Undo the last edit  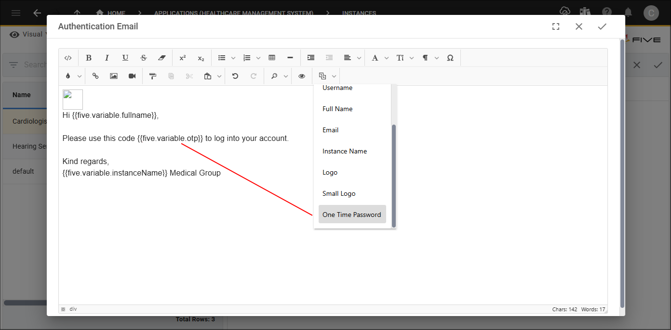pos(235,76)
